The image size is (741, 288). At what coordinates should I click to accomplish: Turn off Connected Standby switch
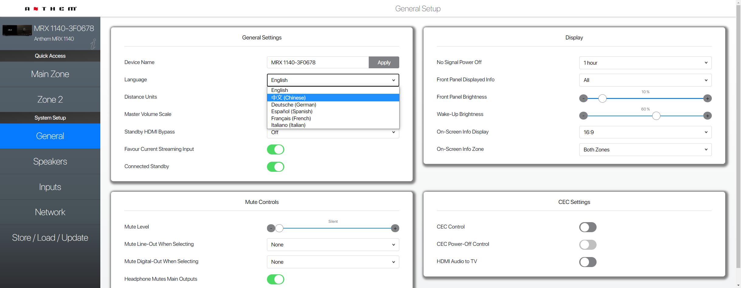(275, 167)
